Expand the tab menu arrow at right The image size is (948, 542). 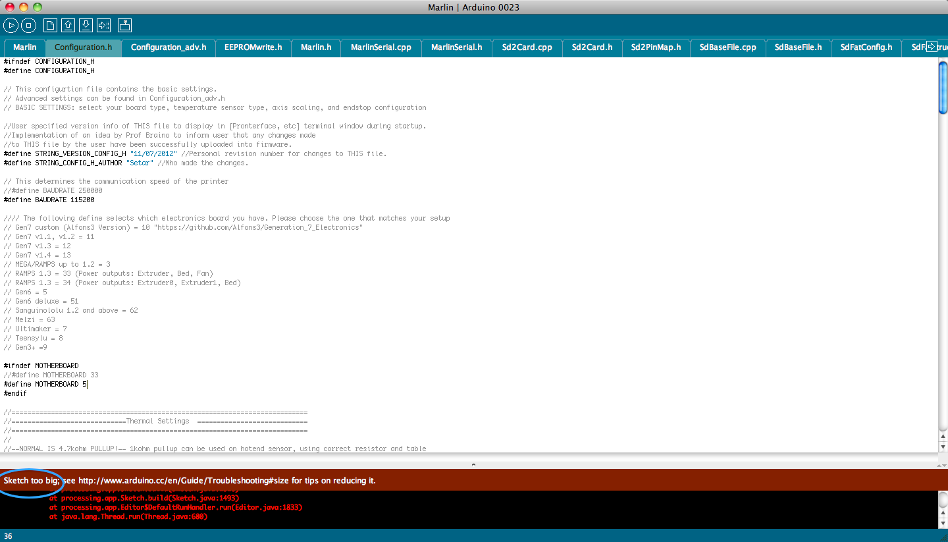(x=932, y=47)
